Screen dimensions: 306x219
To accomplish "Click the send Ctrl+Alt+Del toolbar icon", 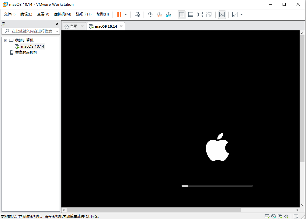I will point(137,15).
